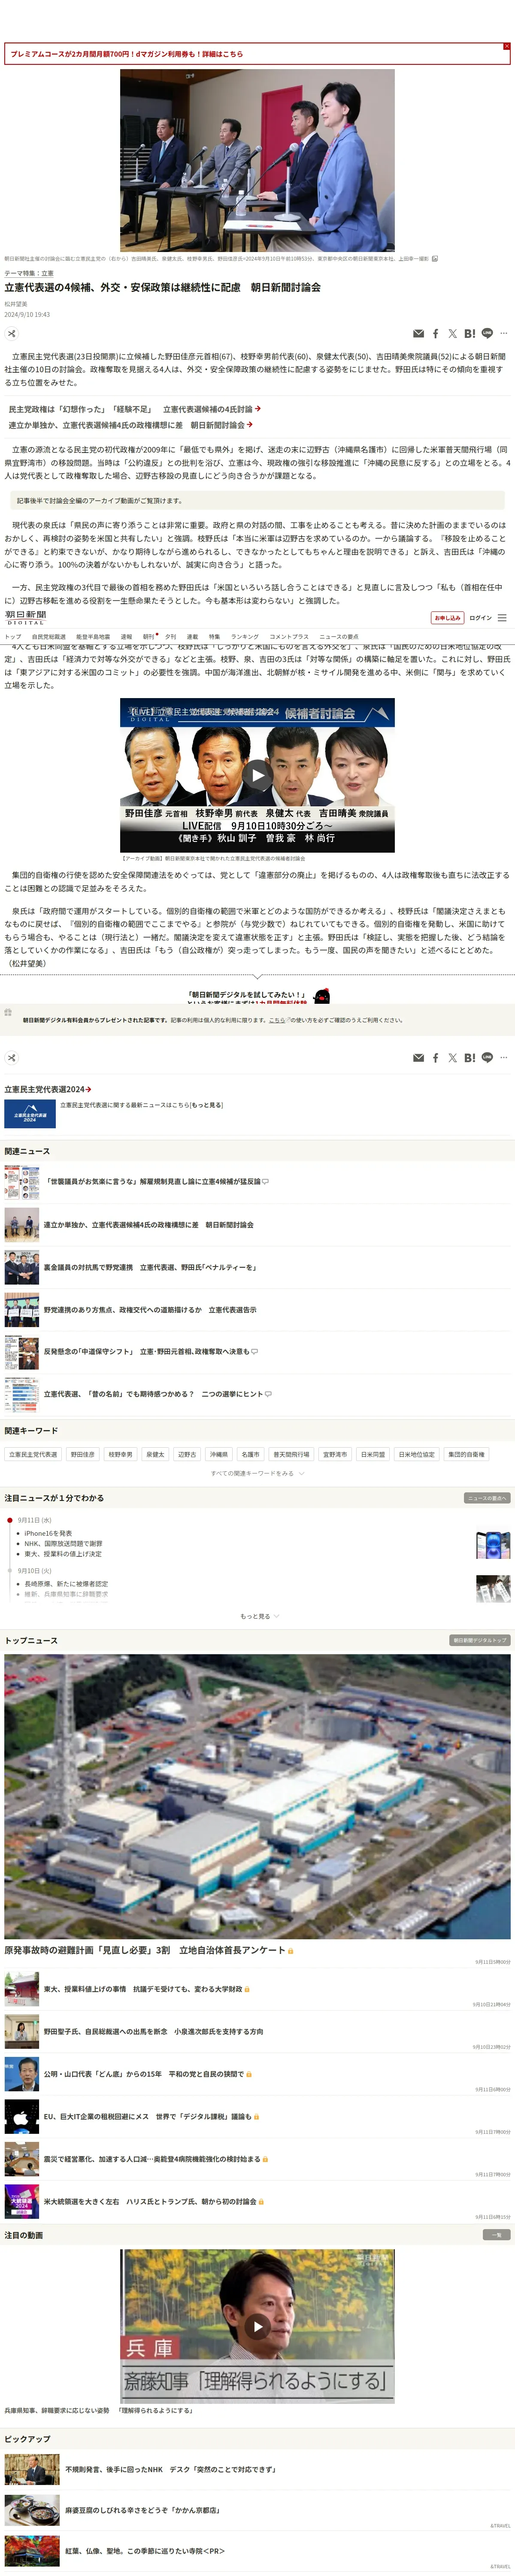Open the hamburger menu beside ログイン
The width and height of the screenshot is (515, 2576).
coord(502,618)
